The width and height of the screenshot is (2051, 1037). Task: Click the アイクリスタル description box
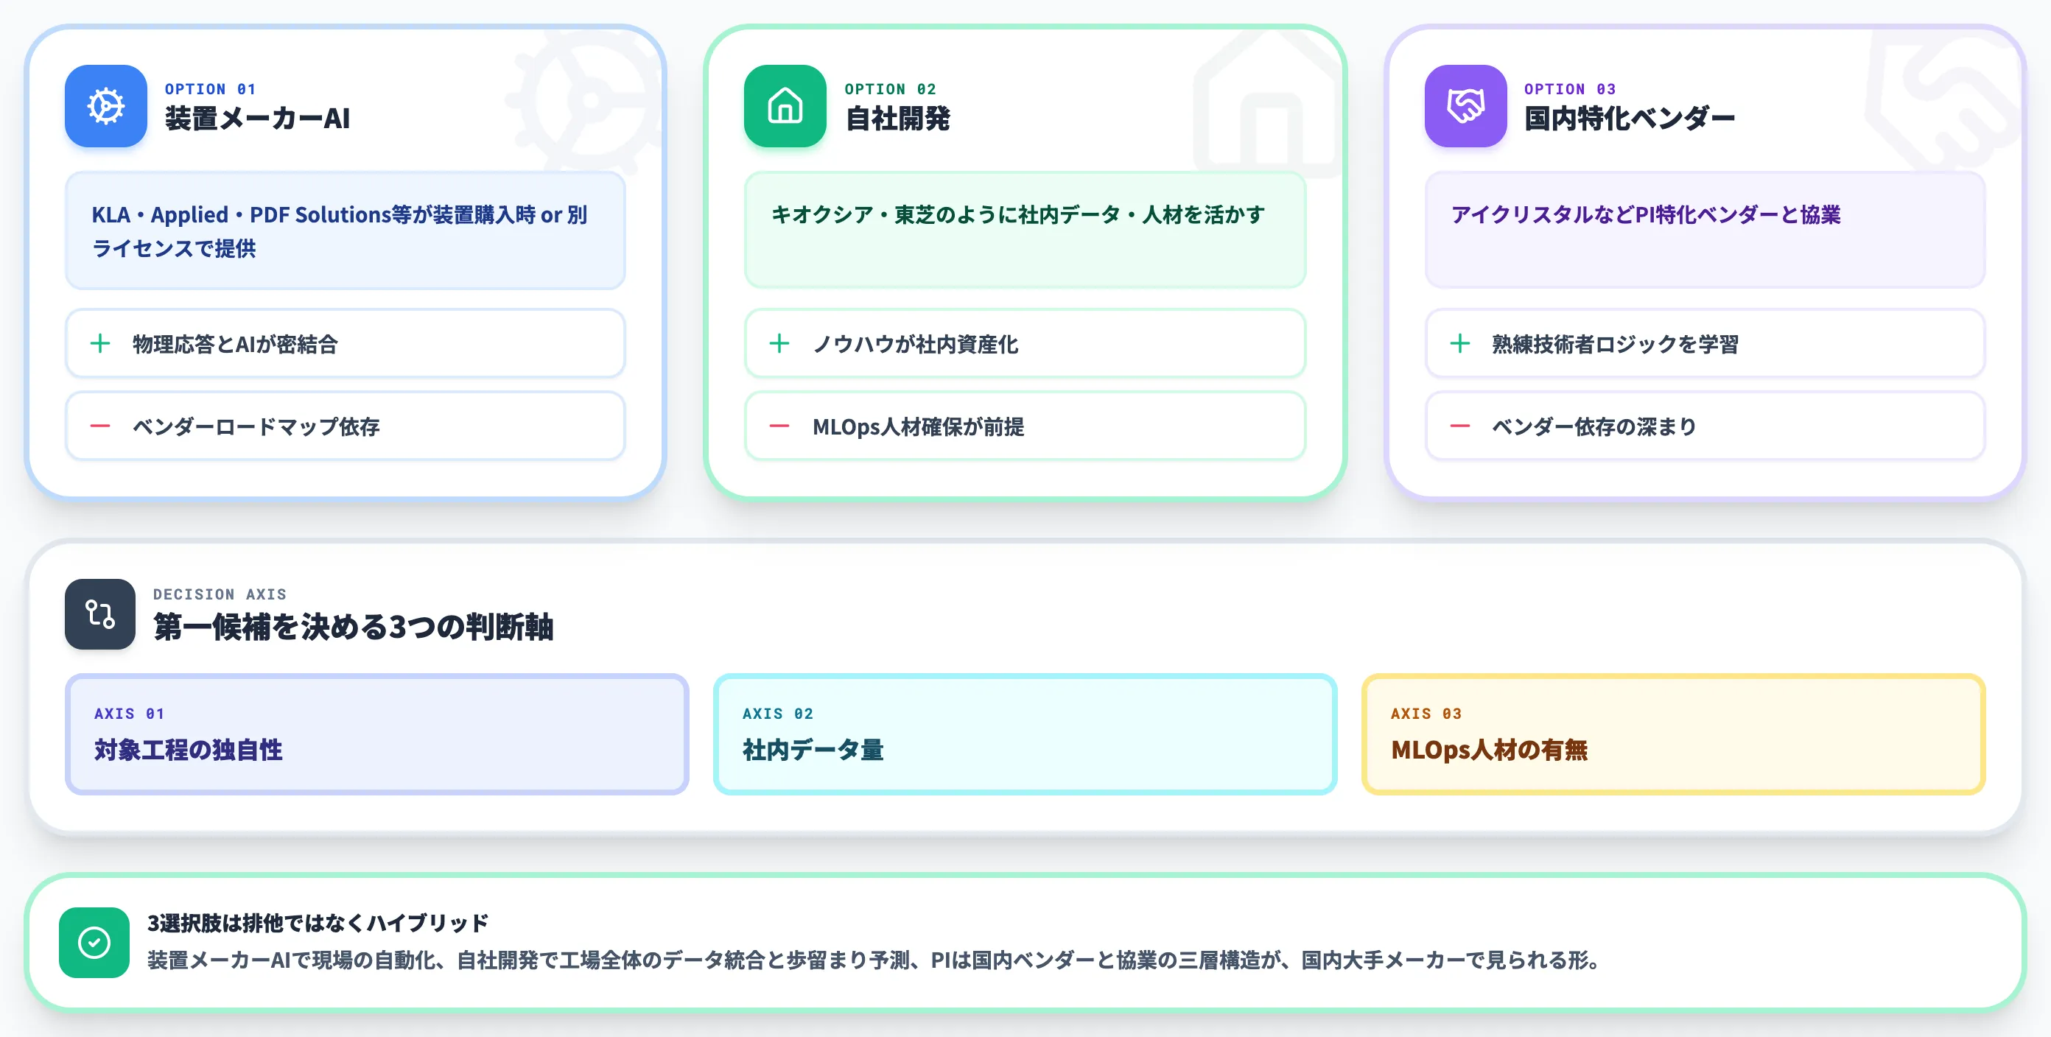tap(1705, 230)
